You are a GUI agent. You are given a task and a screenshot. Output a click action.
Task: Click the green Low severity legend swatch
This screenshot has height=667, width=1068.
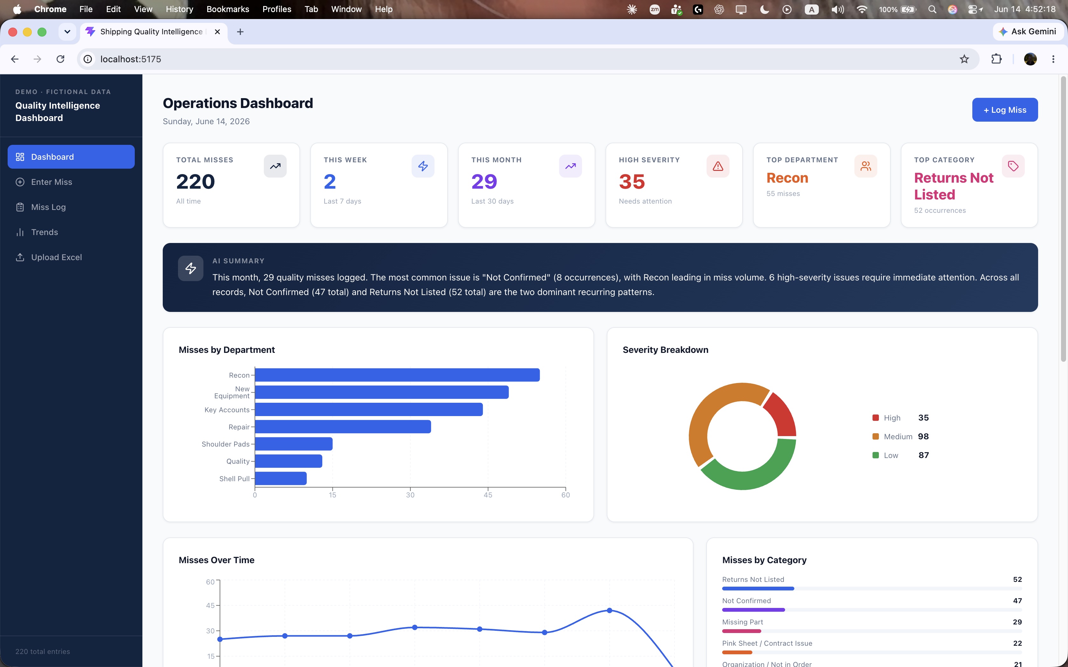click(x=876, y=455)
